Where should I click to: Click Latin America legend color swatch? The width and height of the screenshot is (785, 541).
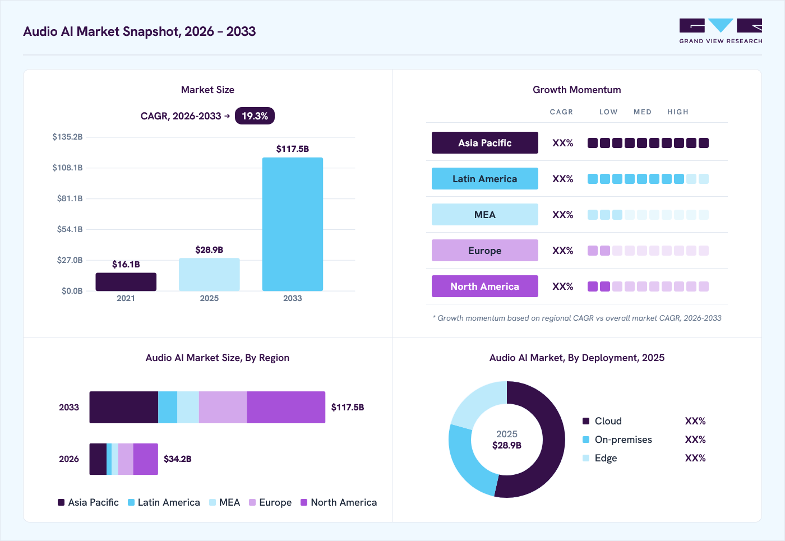(x=131, y=502)
